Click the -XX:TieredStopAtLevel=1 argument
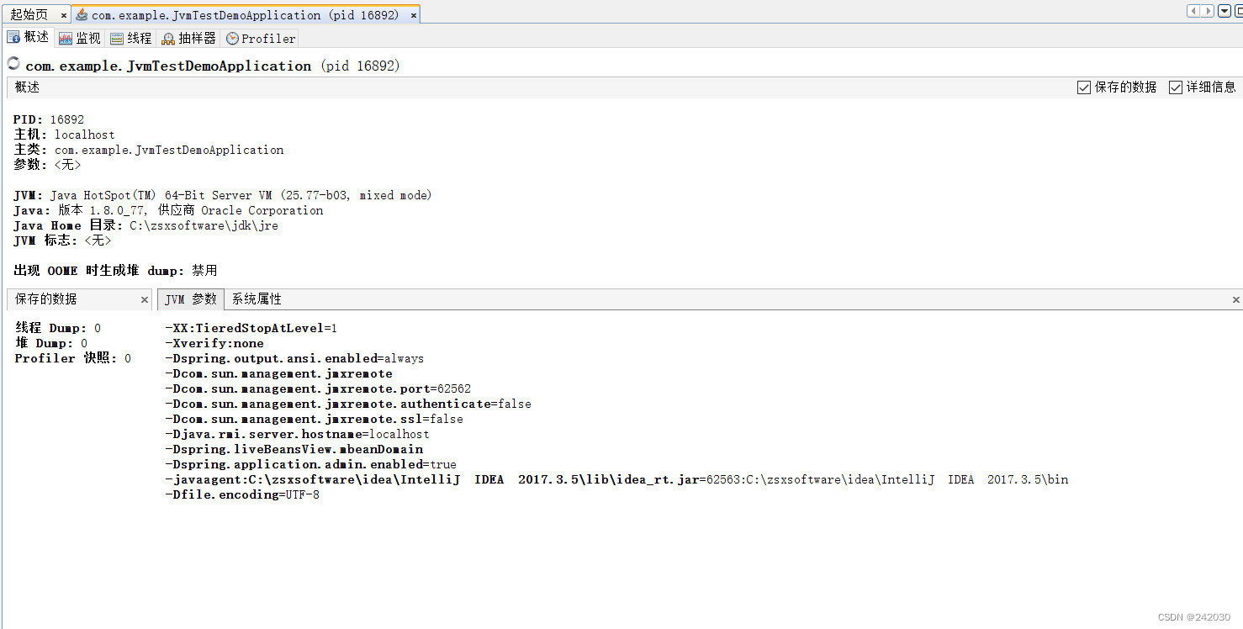The image size is (1243, 629). point(251,328)
